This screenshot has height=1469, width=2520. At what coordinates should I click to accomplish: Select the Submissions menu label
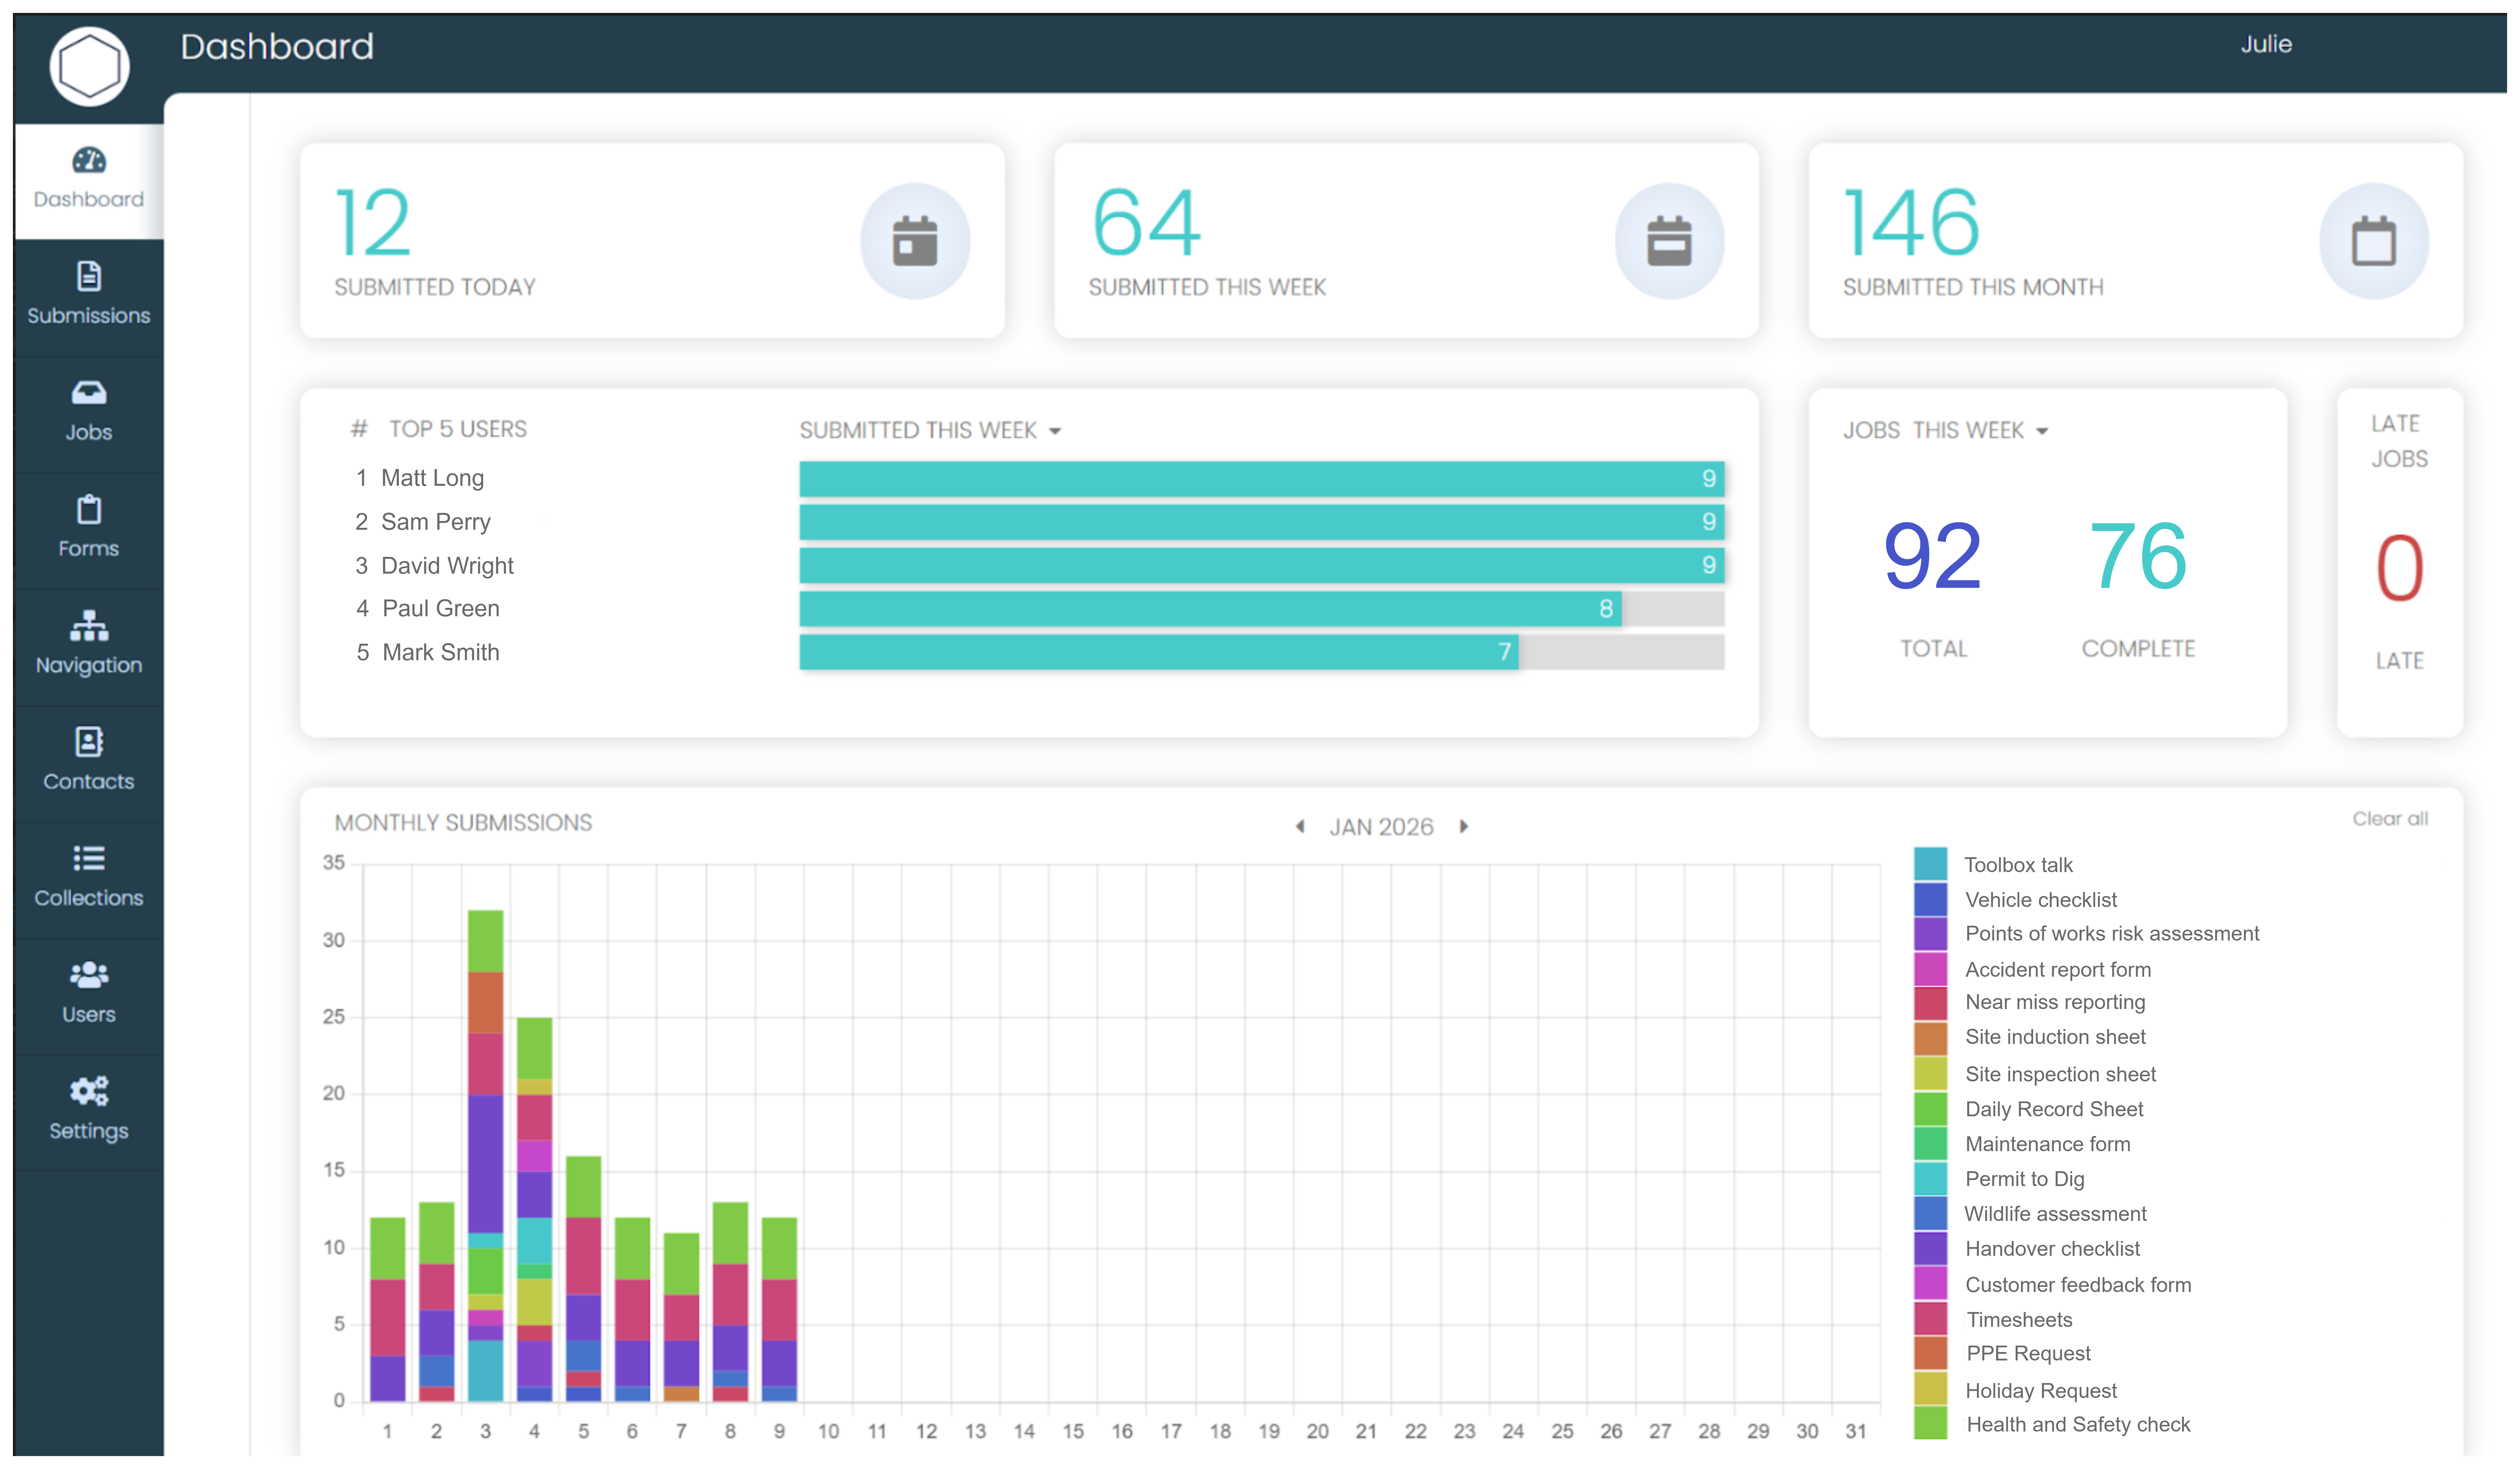pos(89,316)
